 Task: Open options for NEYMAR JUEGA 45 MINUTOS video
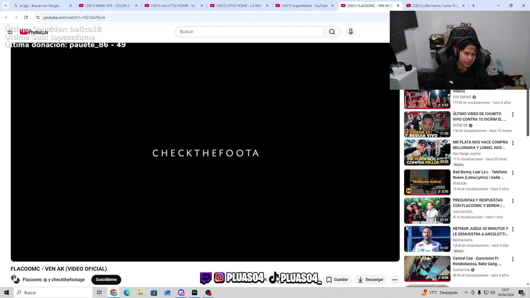click(x=513, y=229)
